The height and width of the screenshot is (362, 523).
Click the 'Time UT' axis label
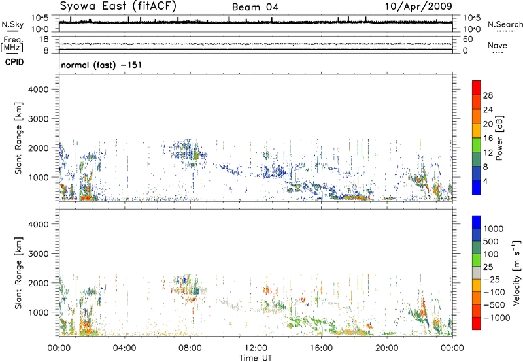[256, 358]
